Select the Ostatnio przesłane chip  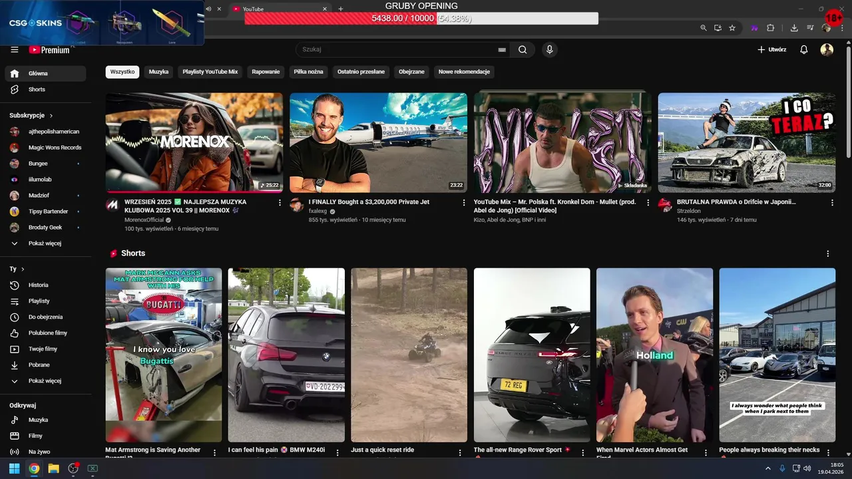(x=361, y=72)
